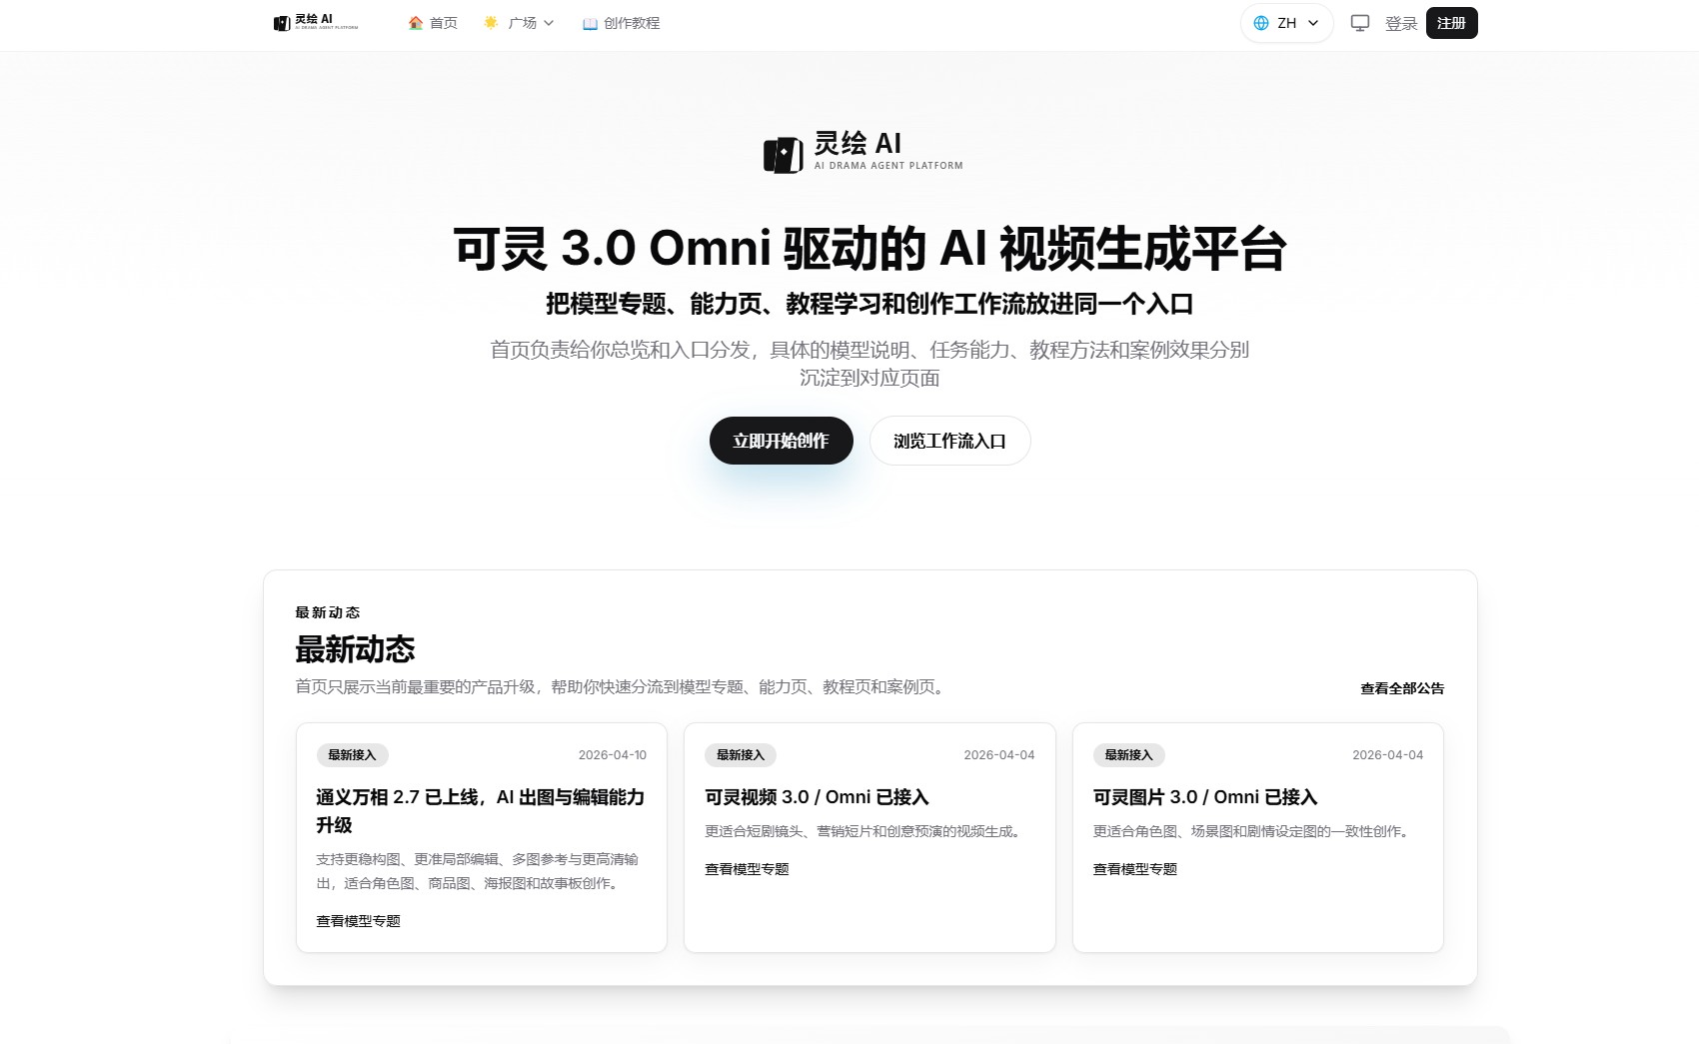Click the 登录 link

coord(1401,22)
